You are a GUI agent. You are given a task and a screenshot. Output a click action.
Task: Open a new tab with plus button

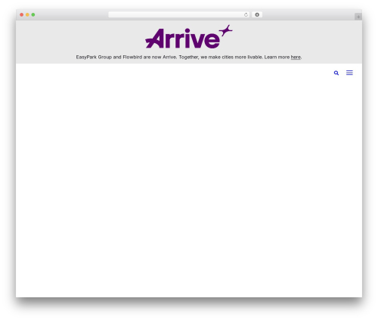tap(358, 17)
